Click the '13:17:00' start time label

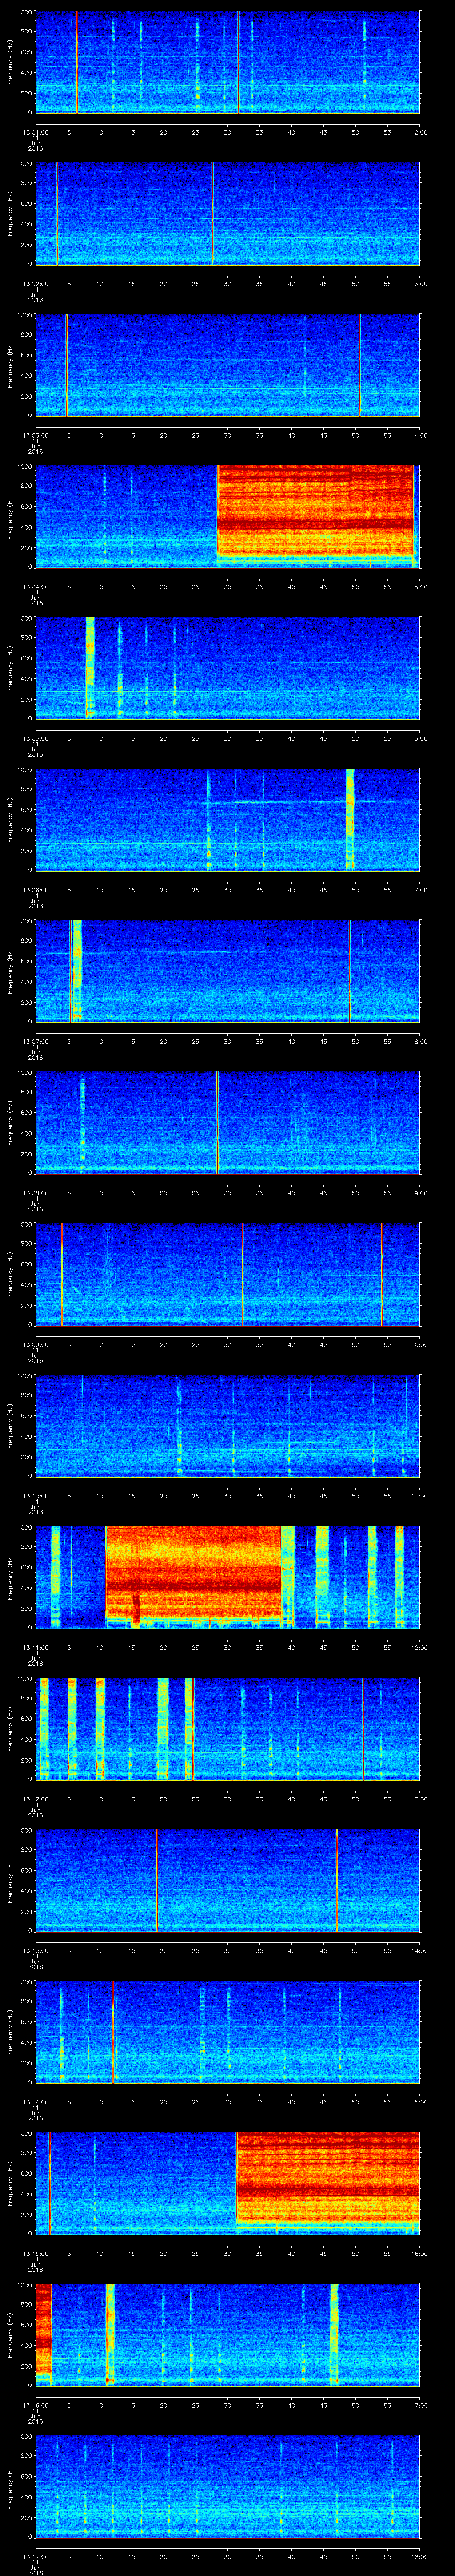point(35,2556)
